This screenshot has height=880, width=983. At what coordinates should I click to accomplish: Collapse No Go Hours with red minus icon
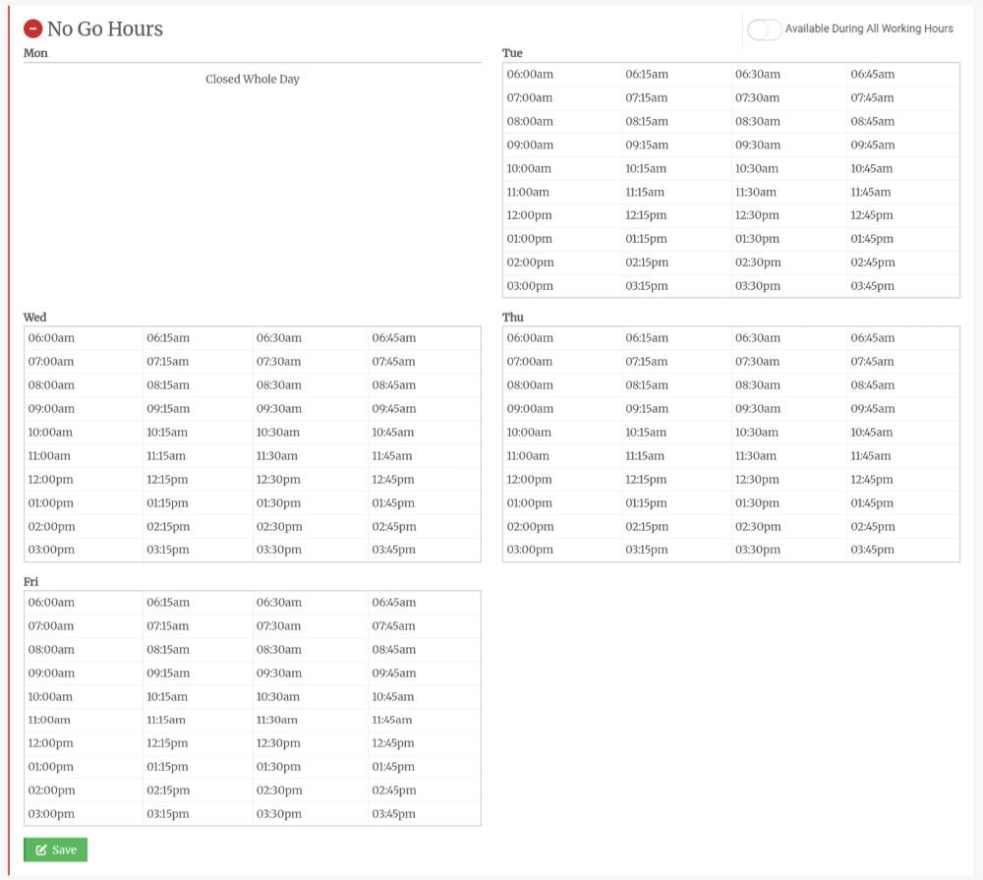click(32, 29)
